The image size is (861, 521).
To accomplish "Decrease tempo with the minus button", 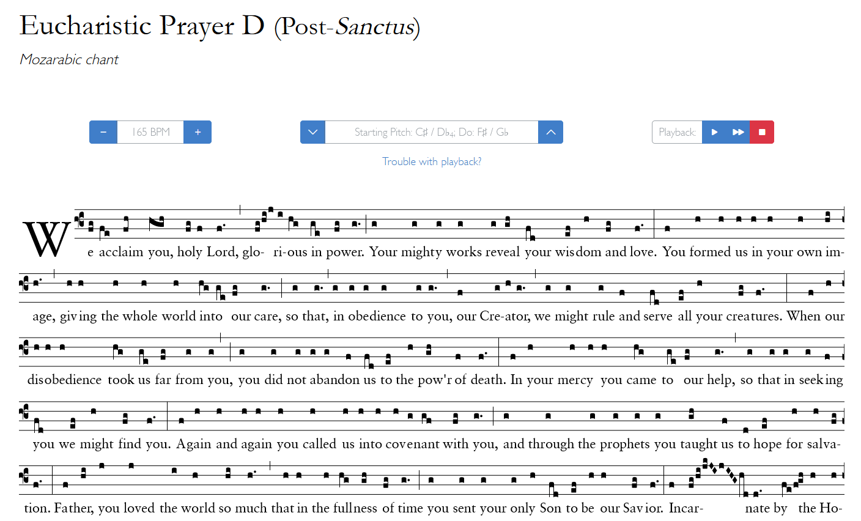I will point(103,132).
